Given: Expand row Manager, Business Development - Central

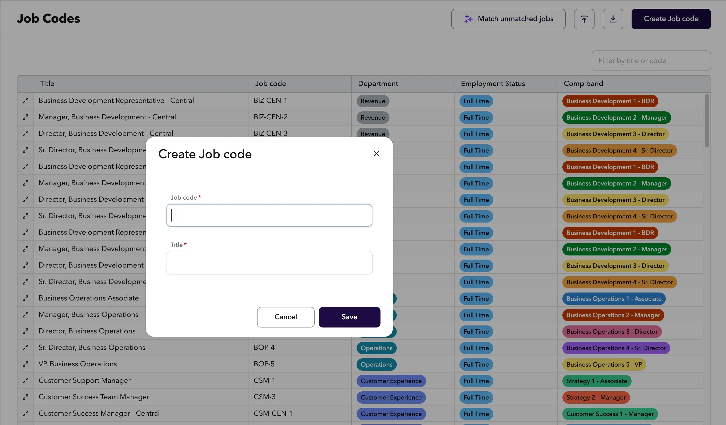Looking at the screenshot, I should [x=25, y=117].
